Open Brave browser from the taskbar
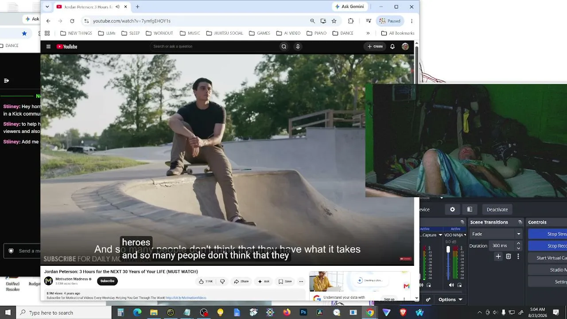Screen dimensions: 567x319 coord(403,313)
